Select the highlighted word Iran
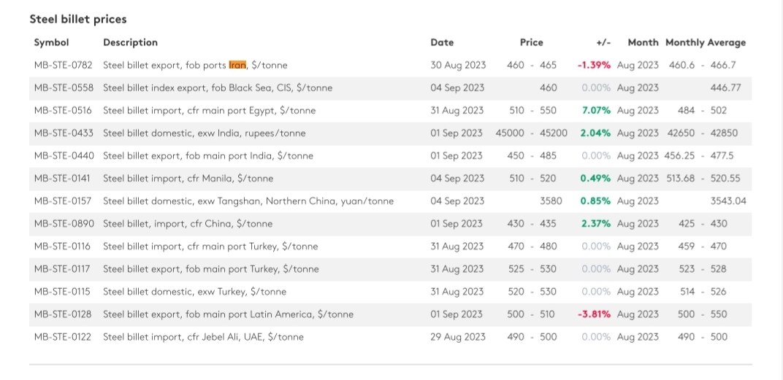Screen dimensions: 783x380 pyautogui.click(x=237, y=65)
